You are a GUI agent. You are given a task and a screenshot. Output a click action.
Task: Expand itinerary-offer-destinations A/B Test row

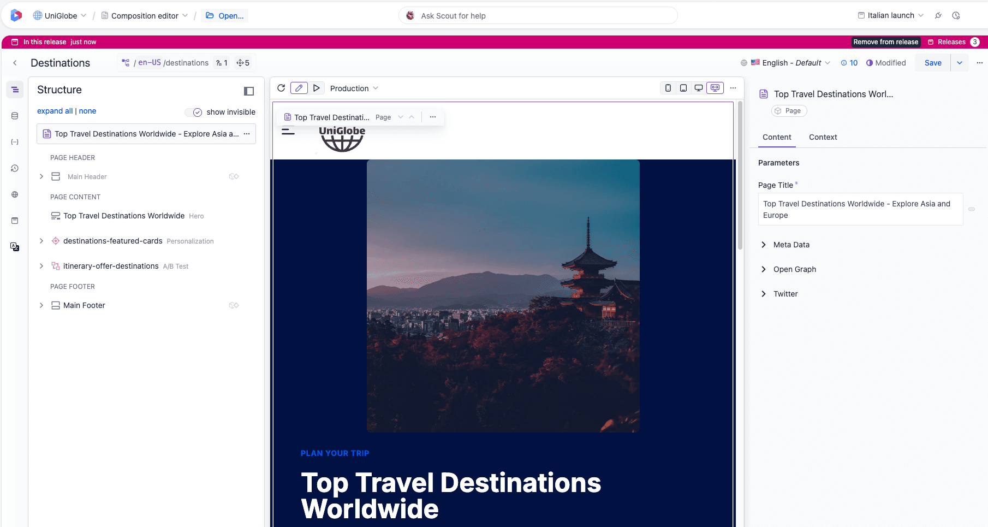[x=41, y=266]
